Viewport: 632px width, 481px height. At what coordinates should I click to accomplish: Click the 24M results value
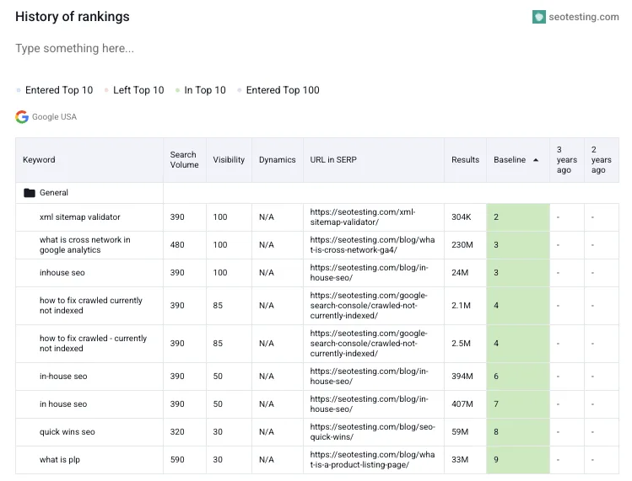460,272
